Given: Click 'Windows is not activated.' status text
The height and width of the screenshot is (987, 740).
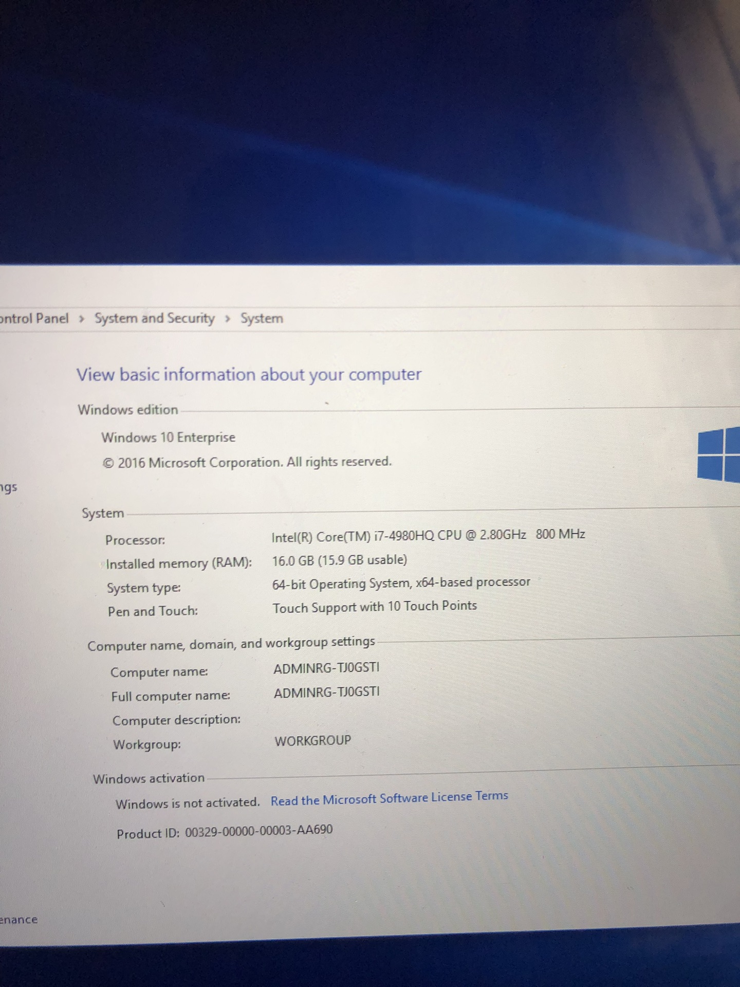Looking at the screenshot, I should pos(188,803).
